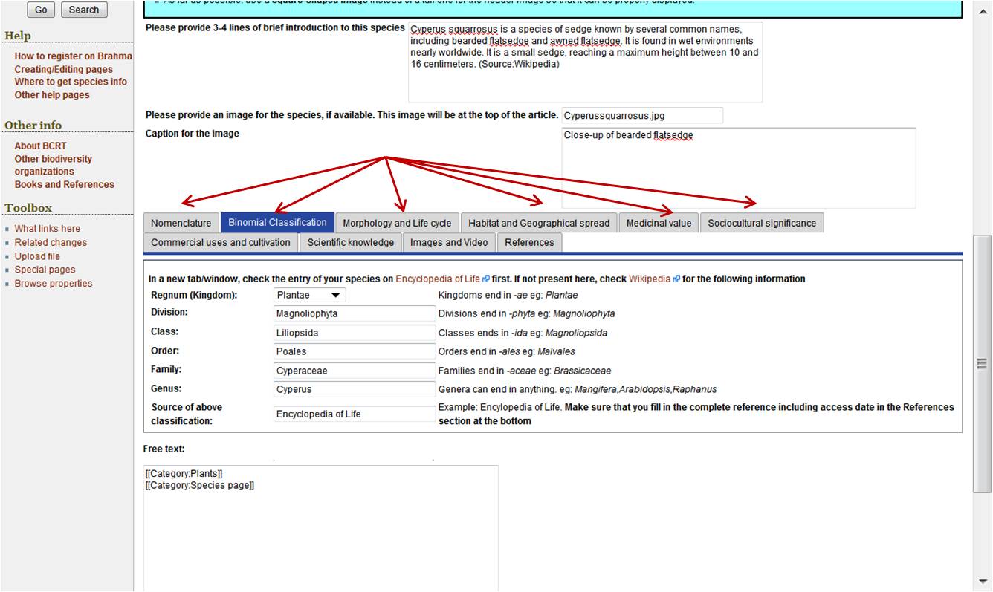993x592 pixels.
Task: Click the Help sidebar heading
Action: click(18, 36)
